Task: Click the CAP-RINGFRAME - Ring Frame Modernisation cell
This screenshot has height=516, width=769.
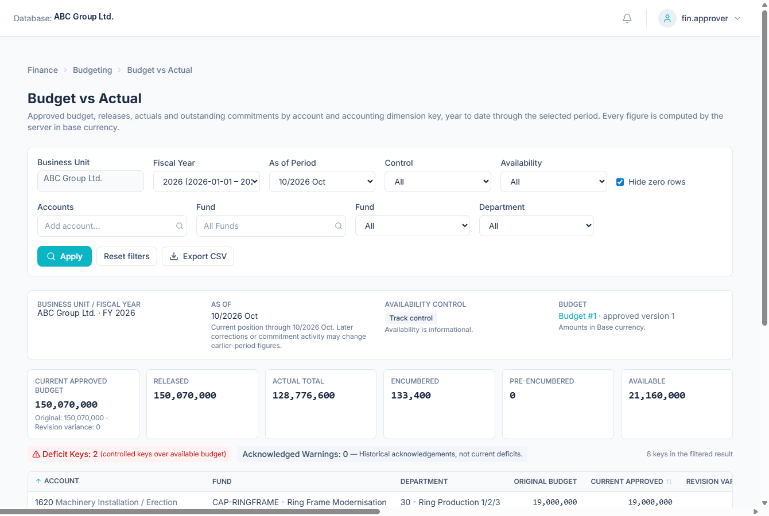Action: [x=300, y=502]
